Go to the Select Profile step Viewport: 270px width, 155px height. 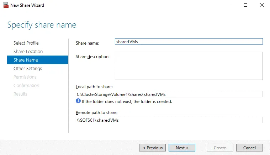(x=26, y=43)
